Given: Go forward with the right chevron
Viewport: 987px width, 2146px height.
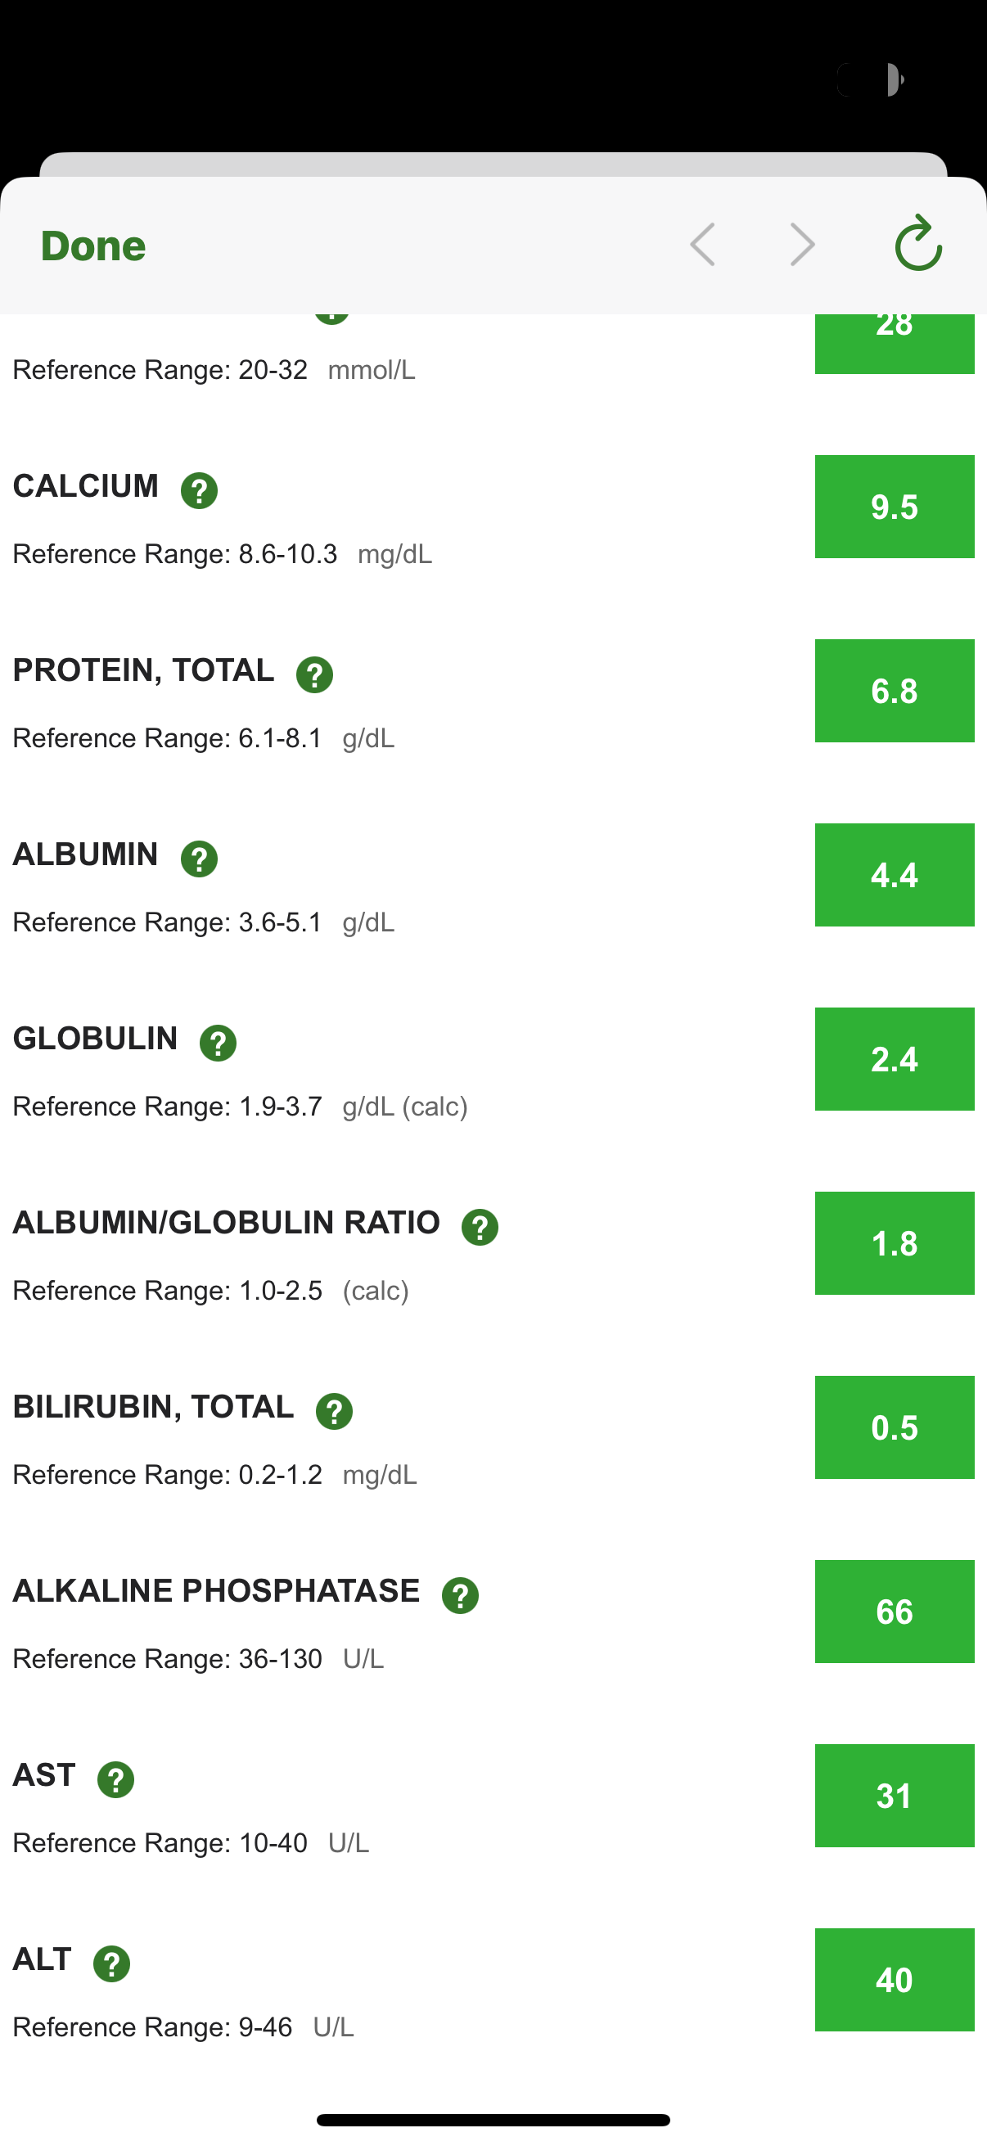Looking at the screenshot, I should 802,244.
